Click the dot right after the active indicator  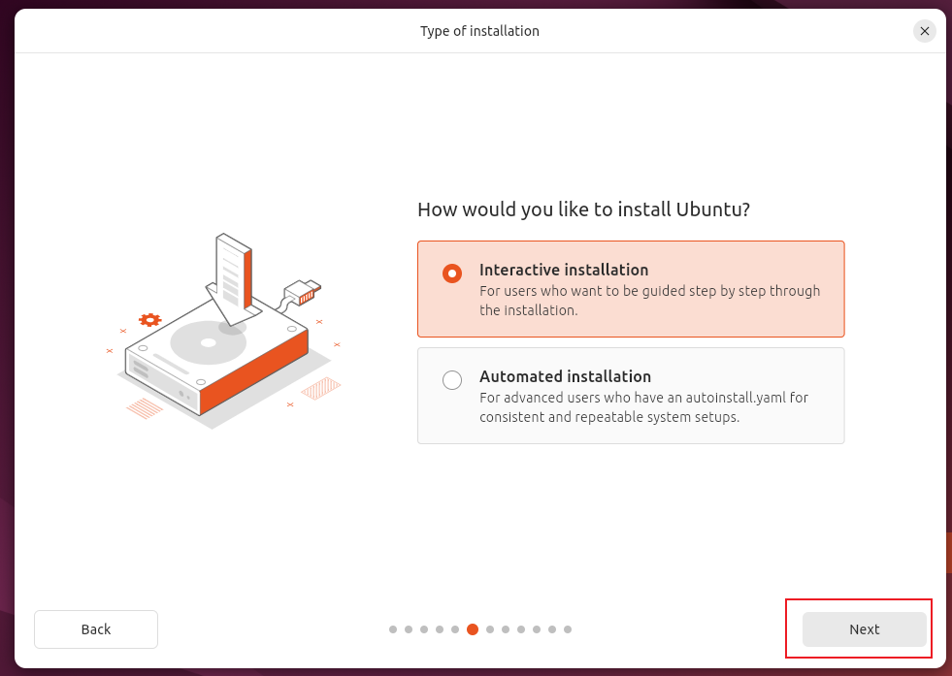(490, 629)
